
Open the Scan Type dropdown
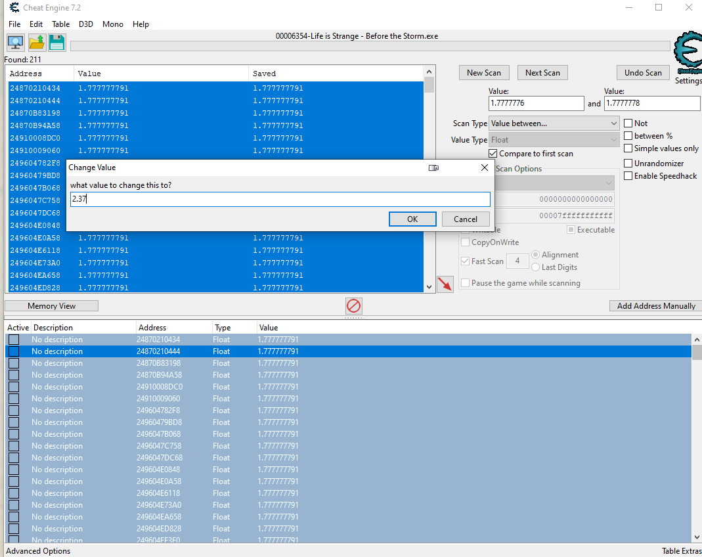point(554,123)
